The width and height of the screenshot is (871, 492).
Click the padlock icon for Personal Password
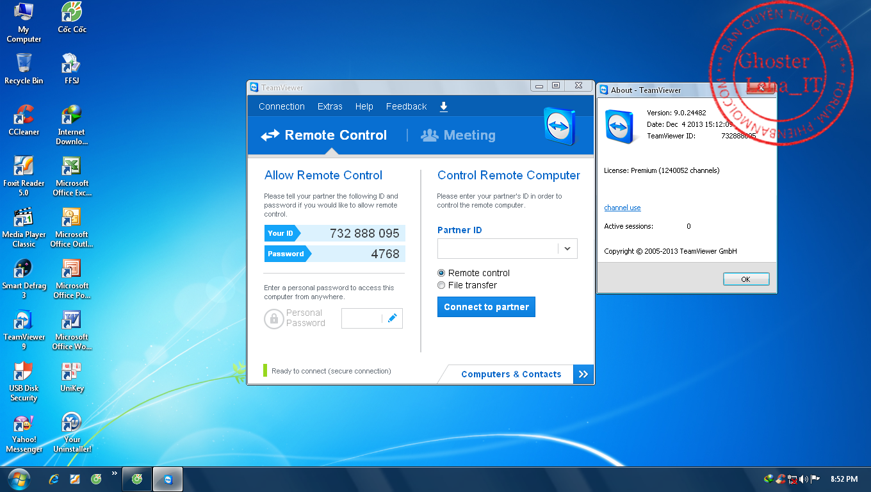[274, 318]
